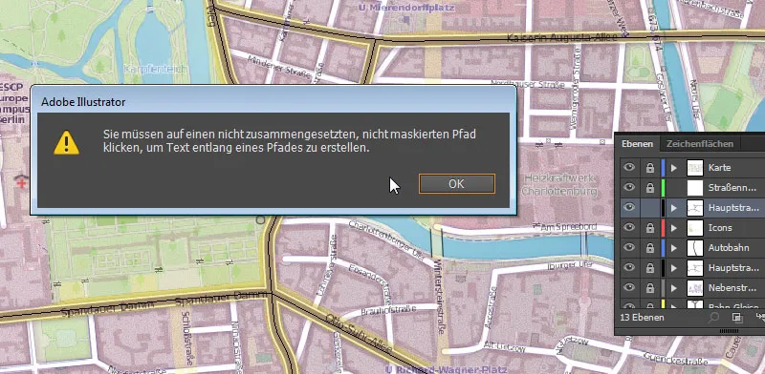This screenshot has height=374, width=765.
Task: Click the green color strip of Straßenn… layer
Action: [663, 188]
